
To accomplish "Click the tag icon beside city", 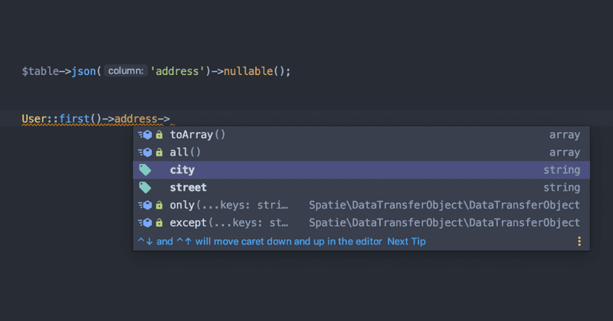I will [x=145, y=169].
